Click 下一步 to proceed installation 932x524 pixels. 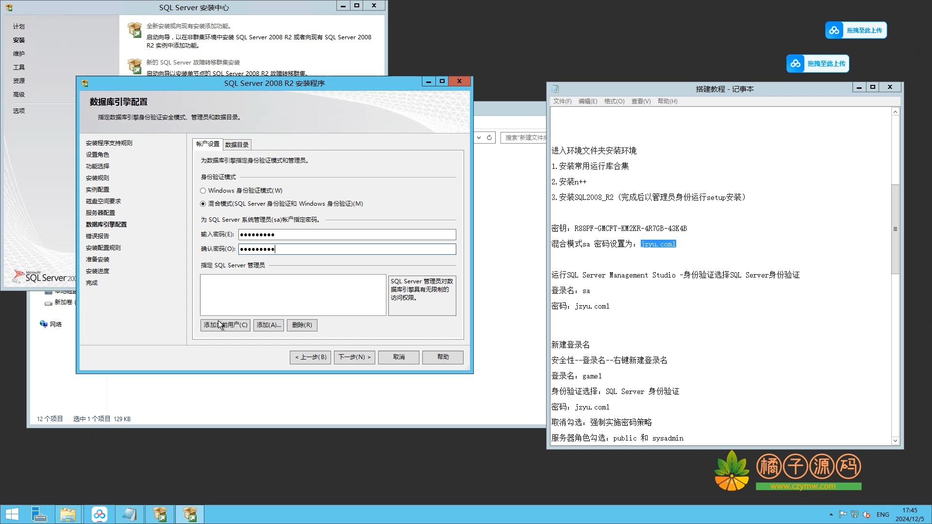(x=354, y=357)
